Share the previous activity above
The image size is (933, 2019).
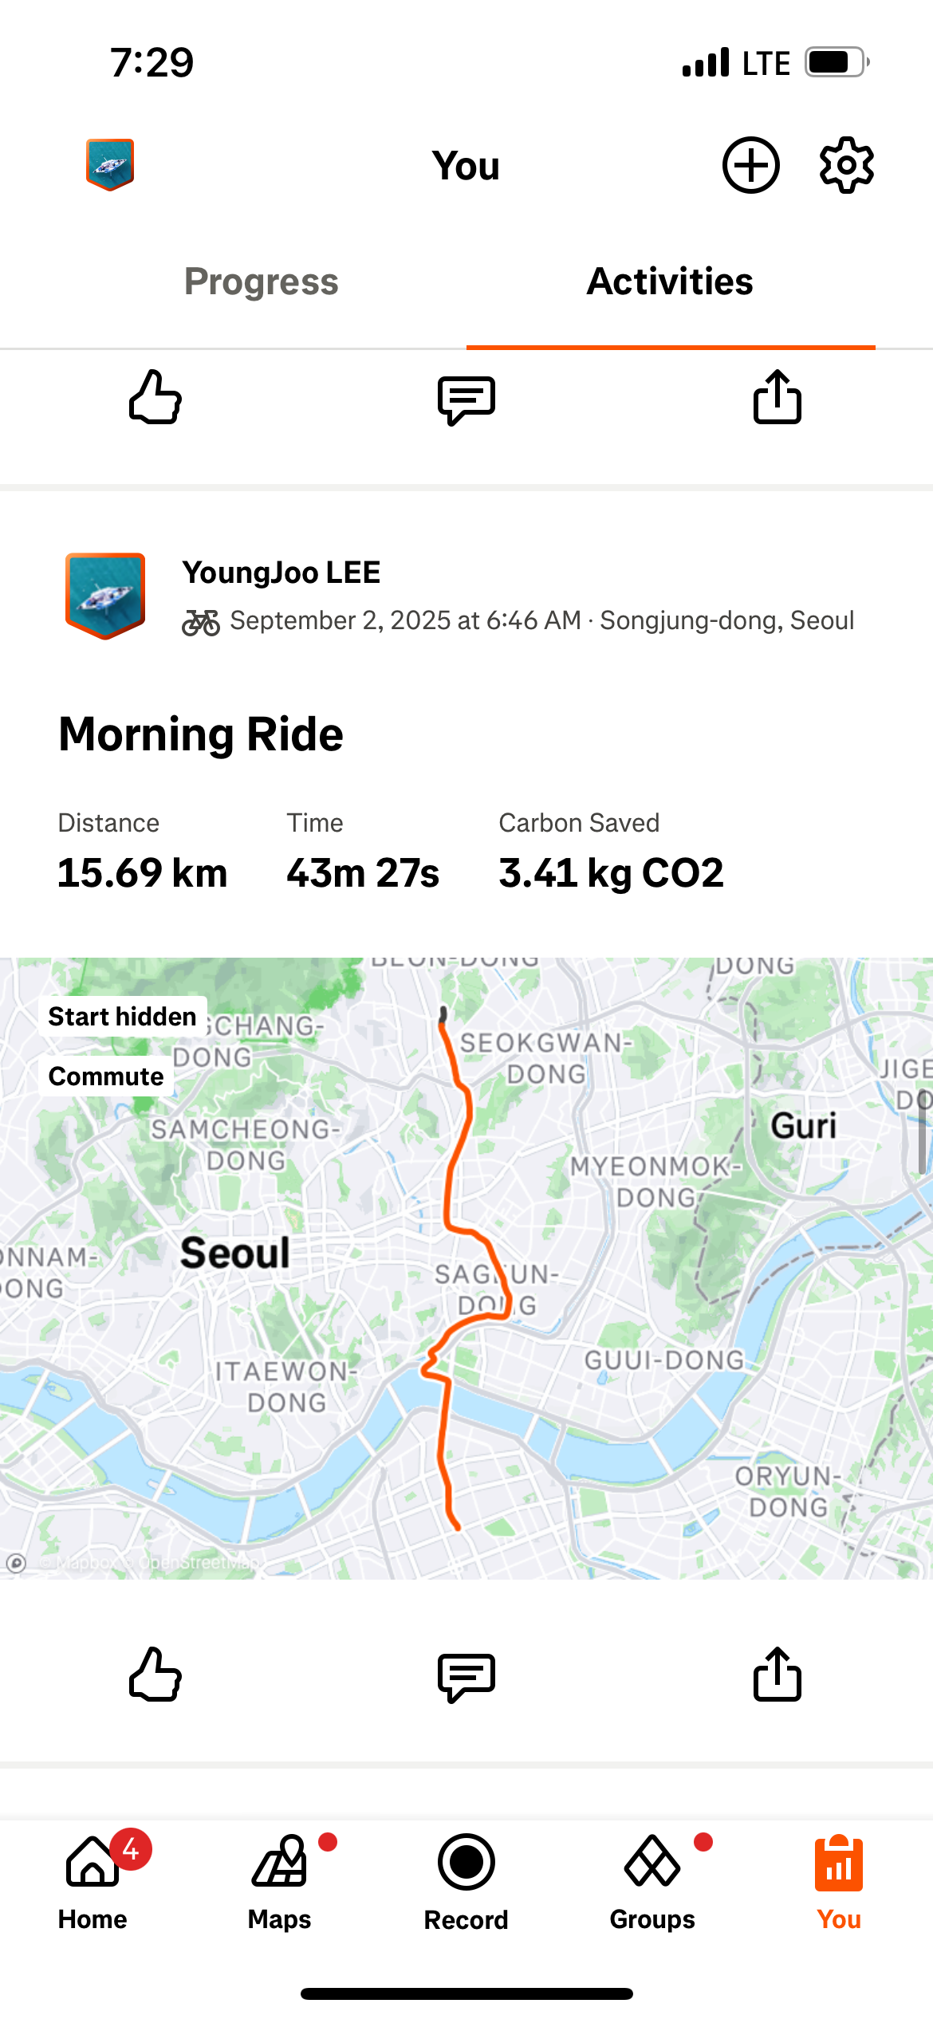pos(777,397)
